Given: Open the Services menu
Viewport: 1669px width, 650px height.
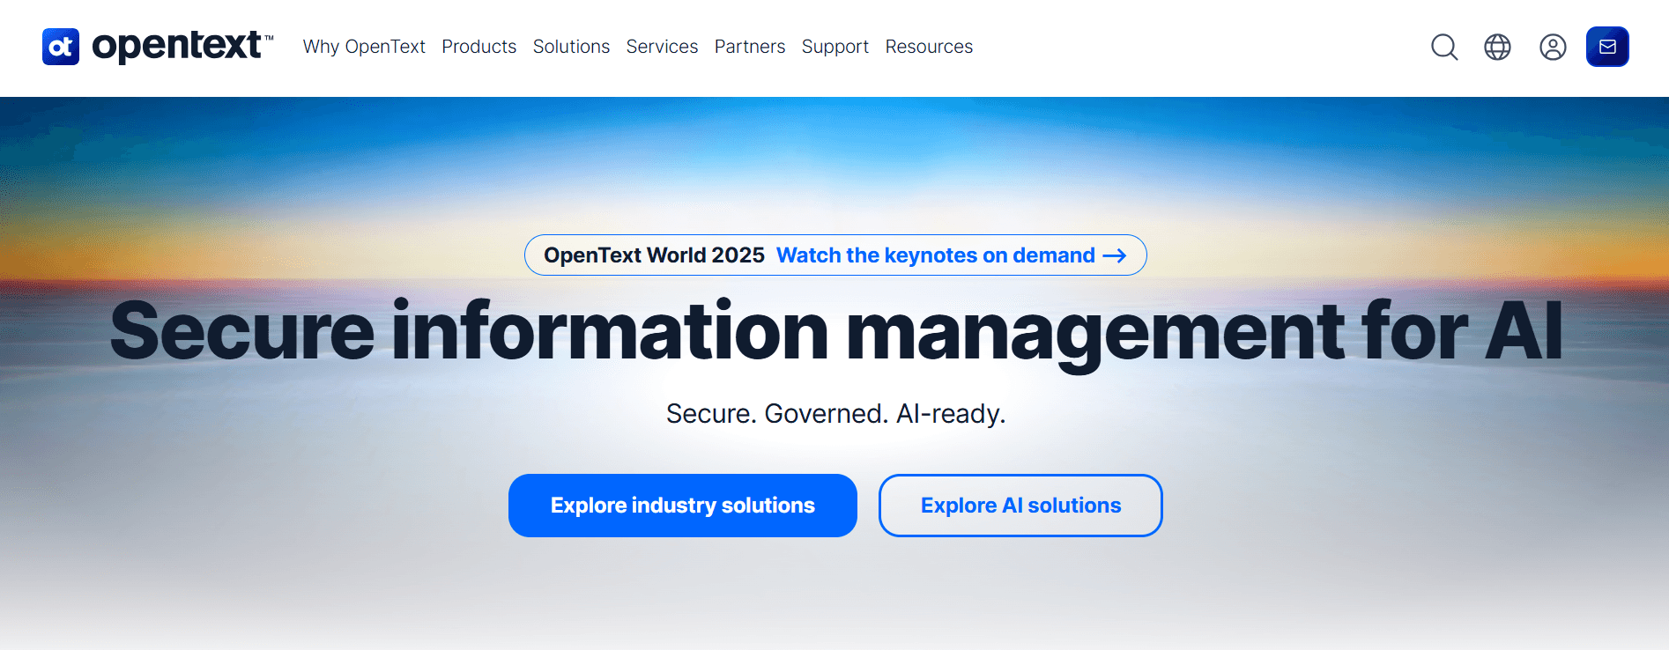Looking at the screenshot, I should coord(662,47).
